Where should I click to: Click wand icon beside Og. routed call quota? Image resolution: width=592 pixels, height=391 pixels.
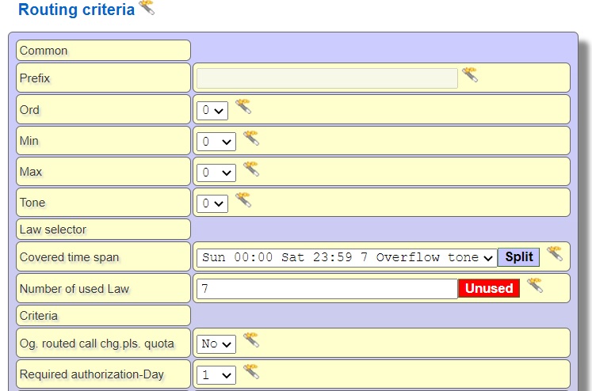click(251, 340)
